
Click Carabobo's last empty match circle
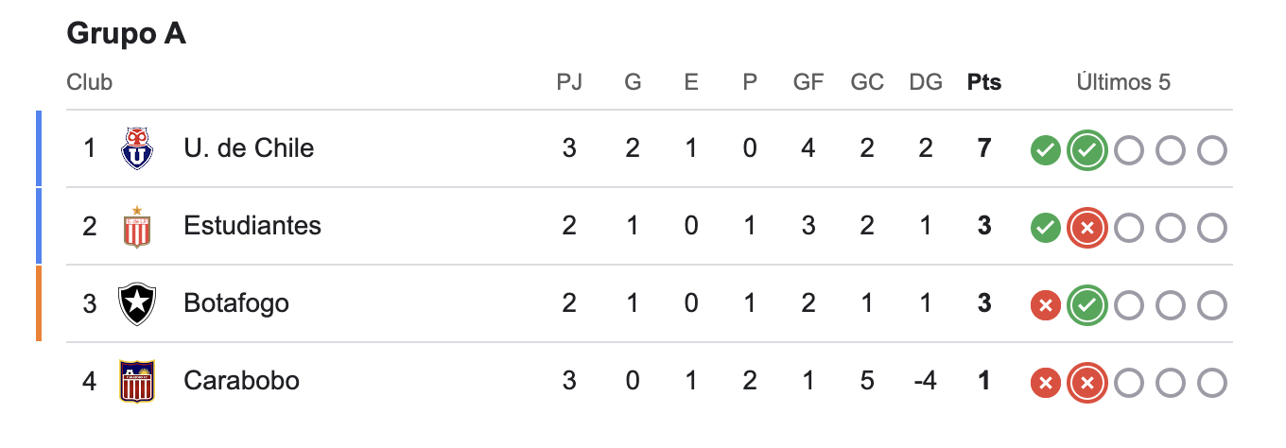[1212, 382]
